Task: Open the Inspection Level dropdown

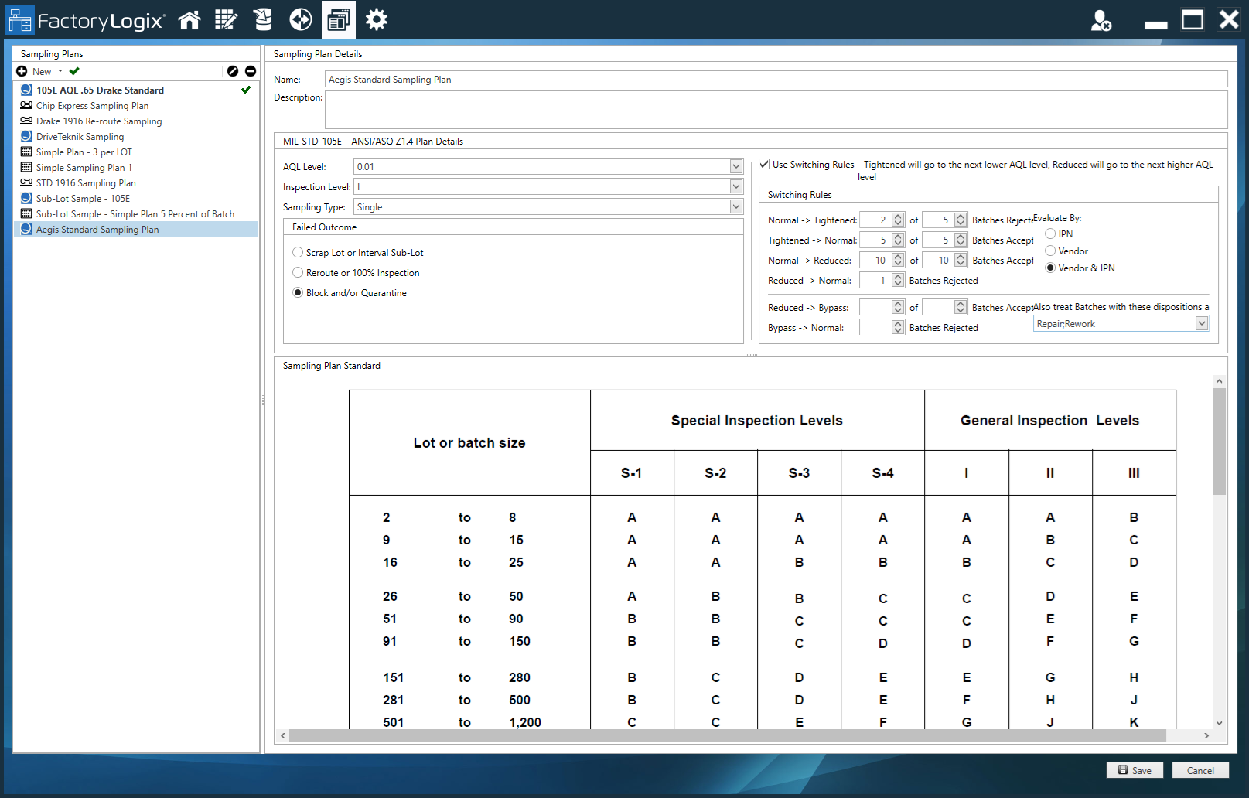Action: (736, 186)
